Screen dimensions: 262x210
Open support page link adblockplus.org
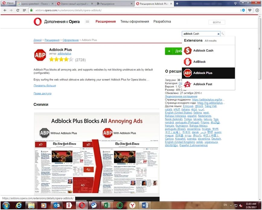point(208,100)
